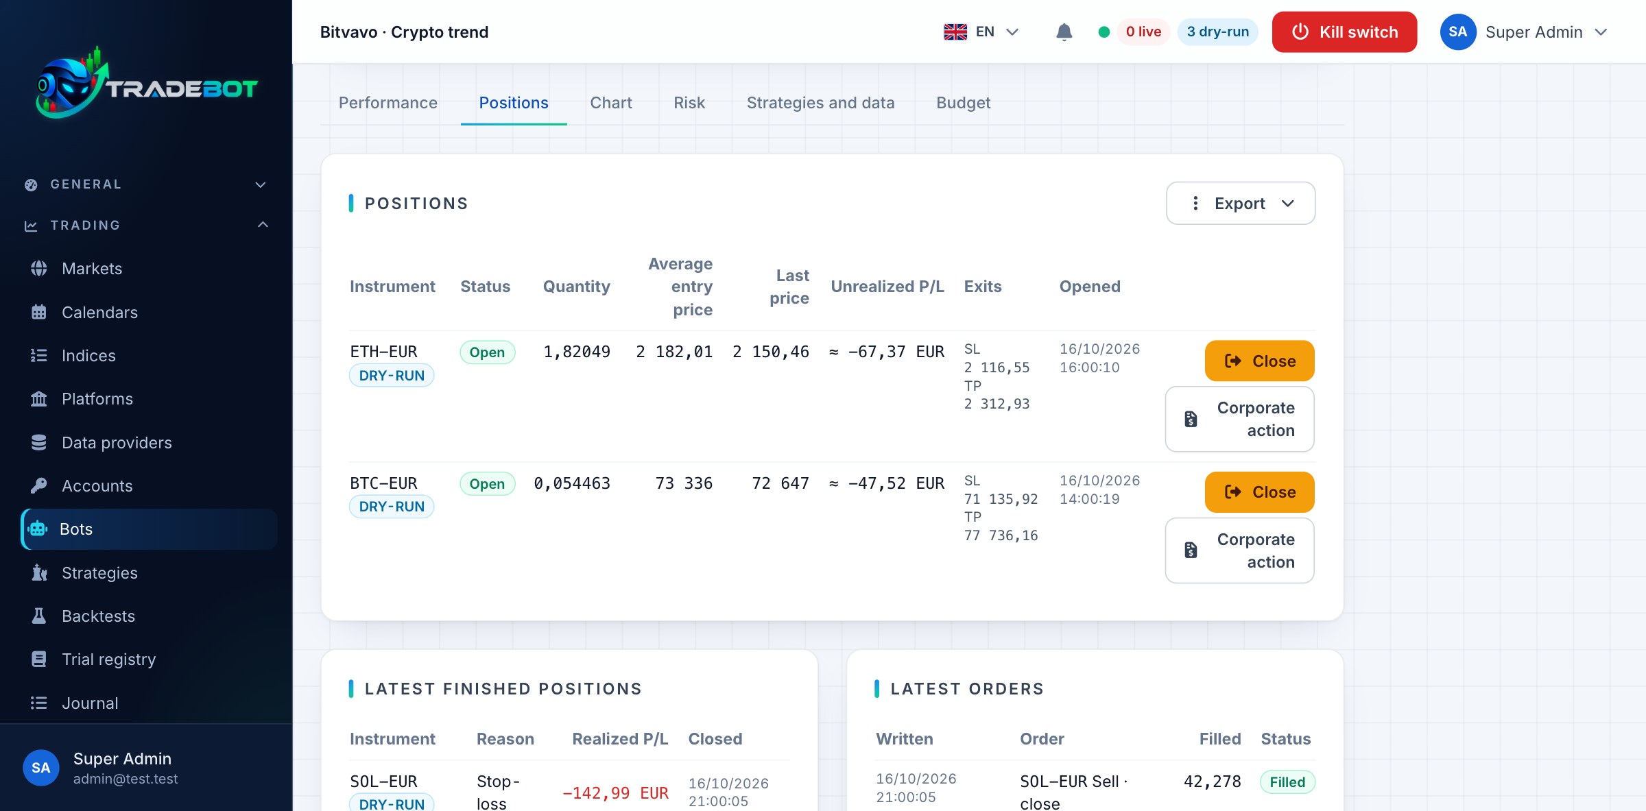Click the BTC-EUR instrument name
The image size is (1646, 811).
coord(383,483)
